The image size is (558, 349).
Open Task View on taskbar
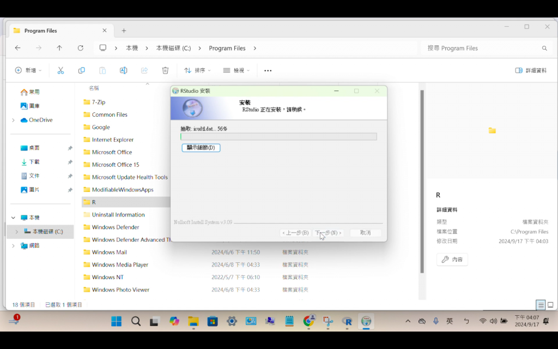[154, 321]
